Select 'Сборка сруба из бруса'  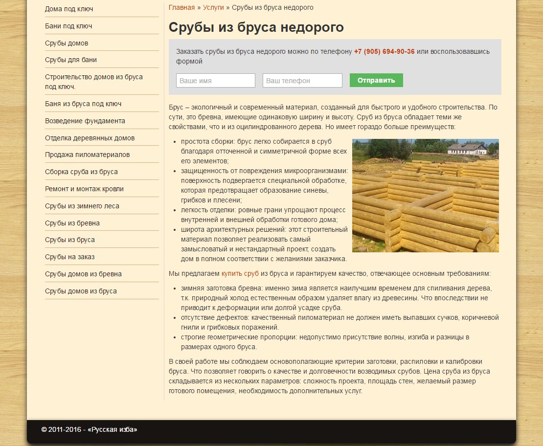(81, 172)
